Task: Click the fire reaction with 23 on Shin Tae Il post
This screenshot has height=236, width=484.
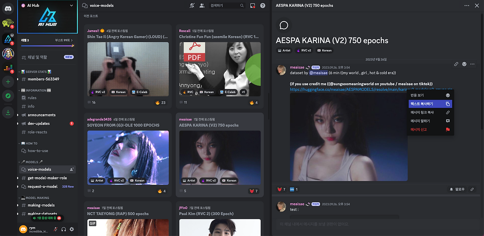Action: pos(161,102)
